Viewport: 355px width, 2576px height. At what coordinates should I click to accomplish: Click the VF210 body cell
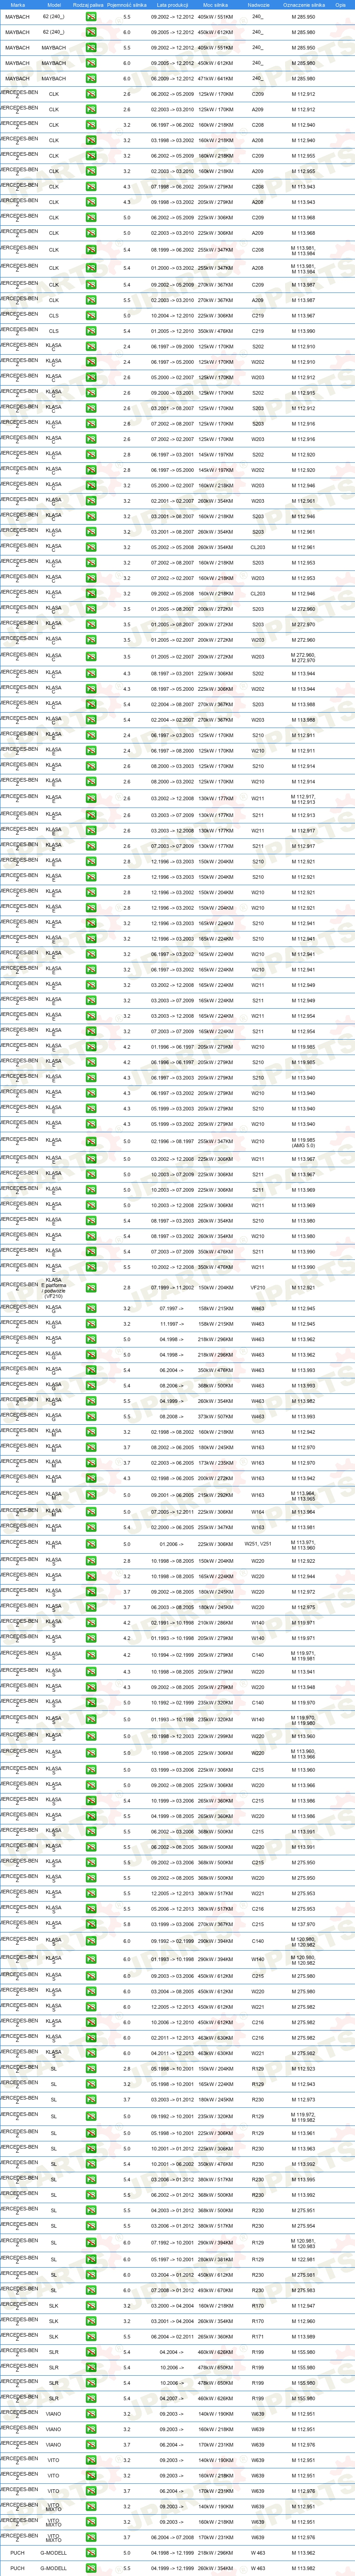tap(258, 1288)
